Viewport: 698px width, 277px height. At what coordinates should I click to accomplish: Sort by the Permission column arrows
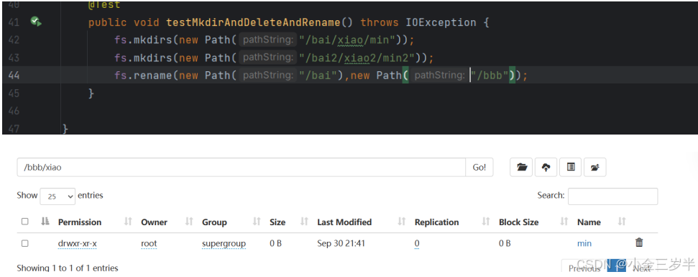[128, 222]
